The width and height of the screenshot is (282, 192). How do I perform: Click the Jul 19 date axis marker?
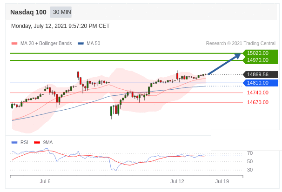click(222, 181)
